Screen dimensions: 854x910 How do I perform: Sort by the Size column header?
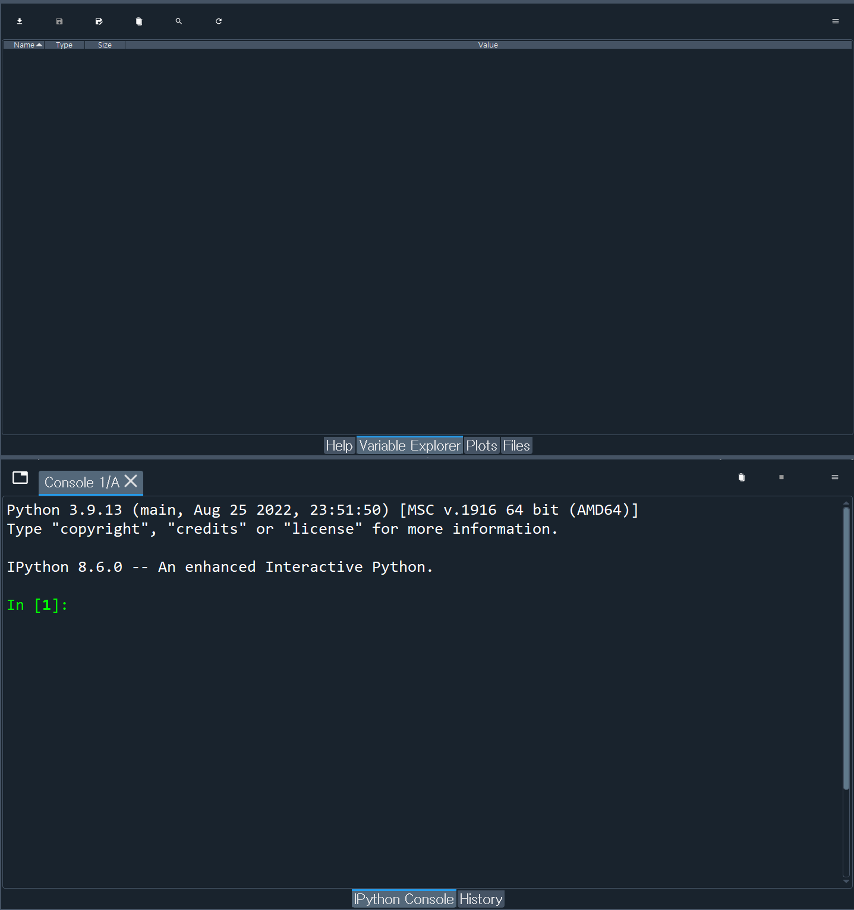pos(105,45)
